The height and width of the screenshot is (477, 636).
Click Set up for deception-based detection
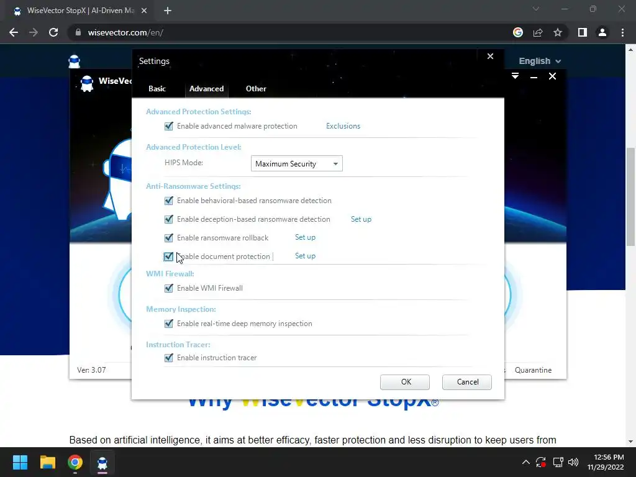(361, 219)
